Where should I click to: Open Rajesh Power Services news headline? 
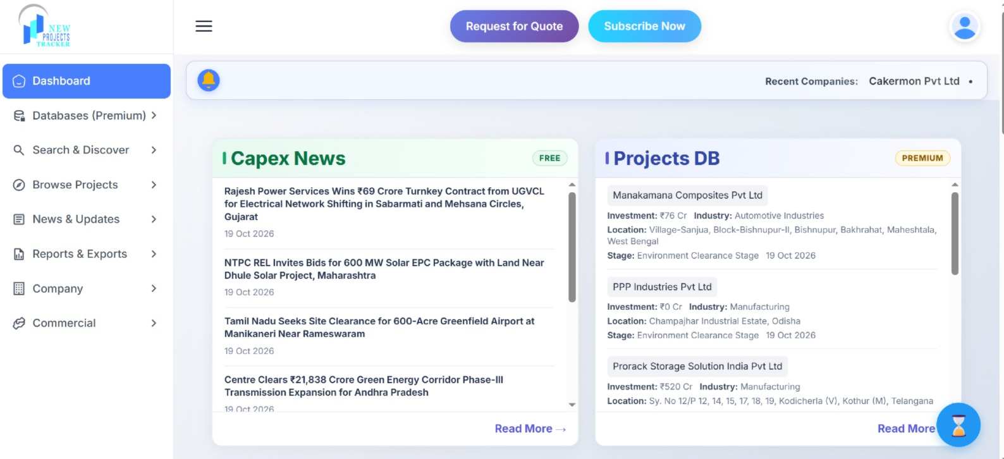click(384, 204)
